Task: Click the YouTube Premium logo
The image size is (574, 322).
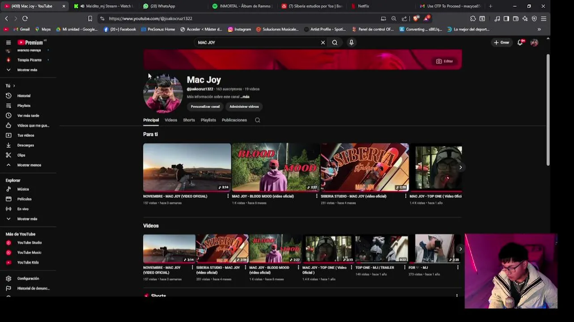Action: pos(30,42)
